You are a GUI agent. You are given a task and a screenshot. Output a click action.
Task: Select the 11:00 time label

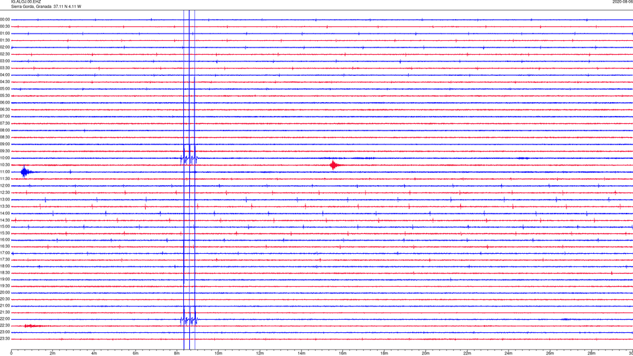(5, 172)
